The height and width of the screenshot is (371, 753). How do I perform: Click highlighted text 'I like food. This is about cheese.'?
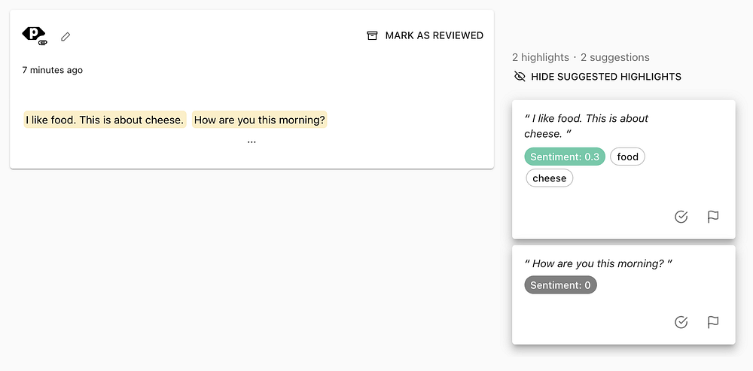[x=105, y=120]
